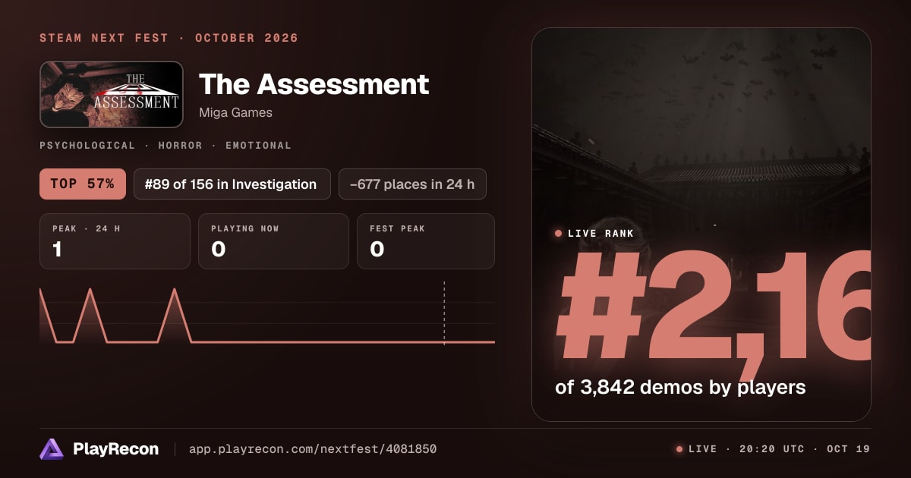Click the EMOTIONAL tag

[x=258, y=145]
